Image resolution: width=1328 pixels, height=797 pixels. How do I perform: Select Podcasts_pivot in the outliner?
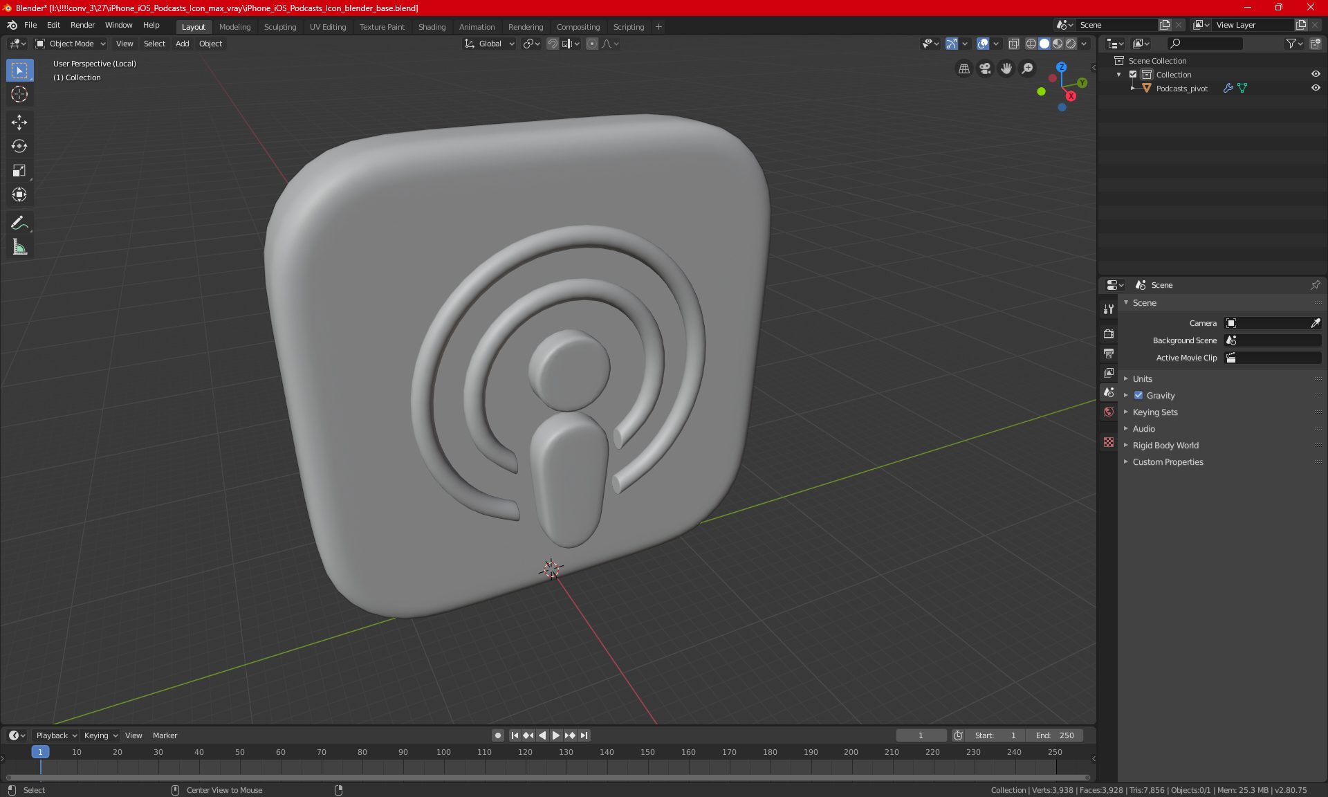point(1181,87)
